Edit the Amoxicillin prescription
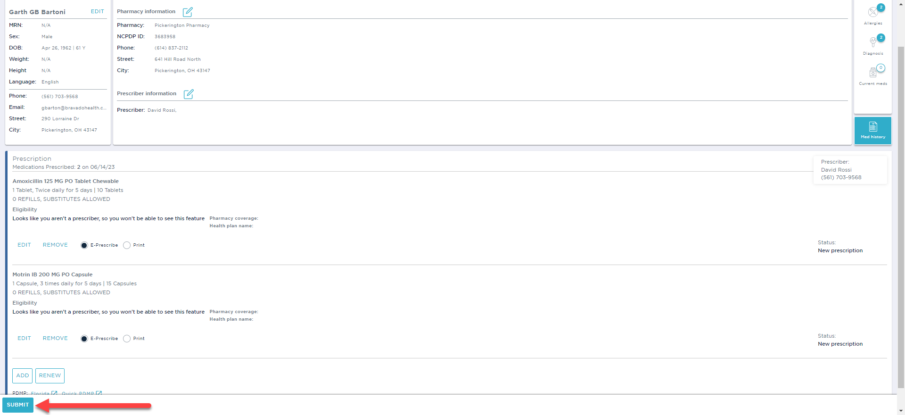905x415 pixels. (24, 245)
